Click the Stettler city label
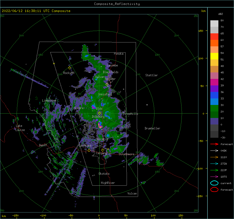The width and height of the screenshot is (234, 219). [x=152, y=75]
